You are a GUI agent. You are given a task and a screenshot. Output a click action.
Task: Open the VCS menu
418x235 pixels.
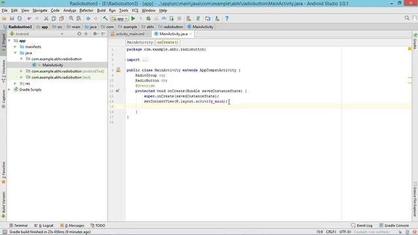click(135, 10)
